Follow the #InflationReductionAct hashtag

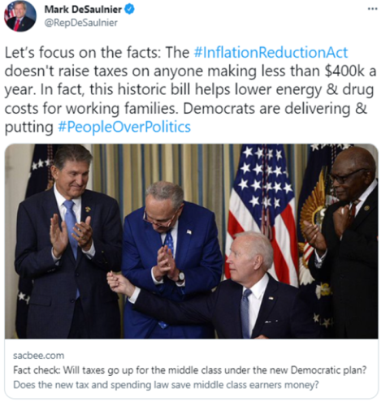click(x=271, y=52)
